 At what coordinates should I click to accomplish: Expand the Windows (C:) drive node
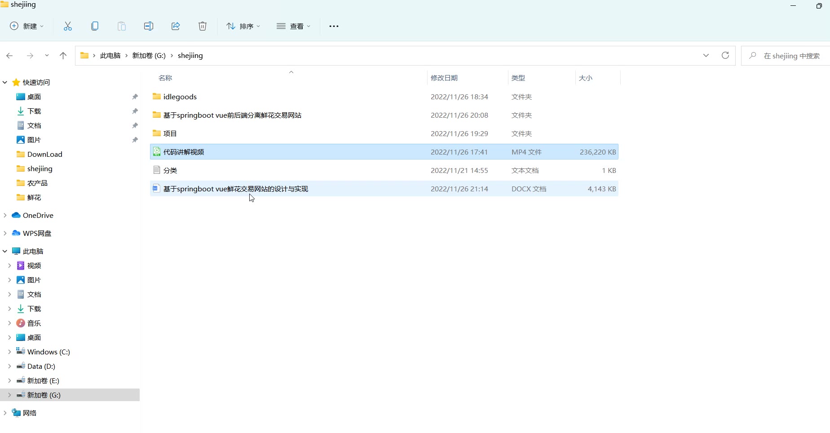pyautogui.click(x=9, y=352)
